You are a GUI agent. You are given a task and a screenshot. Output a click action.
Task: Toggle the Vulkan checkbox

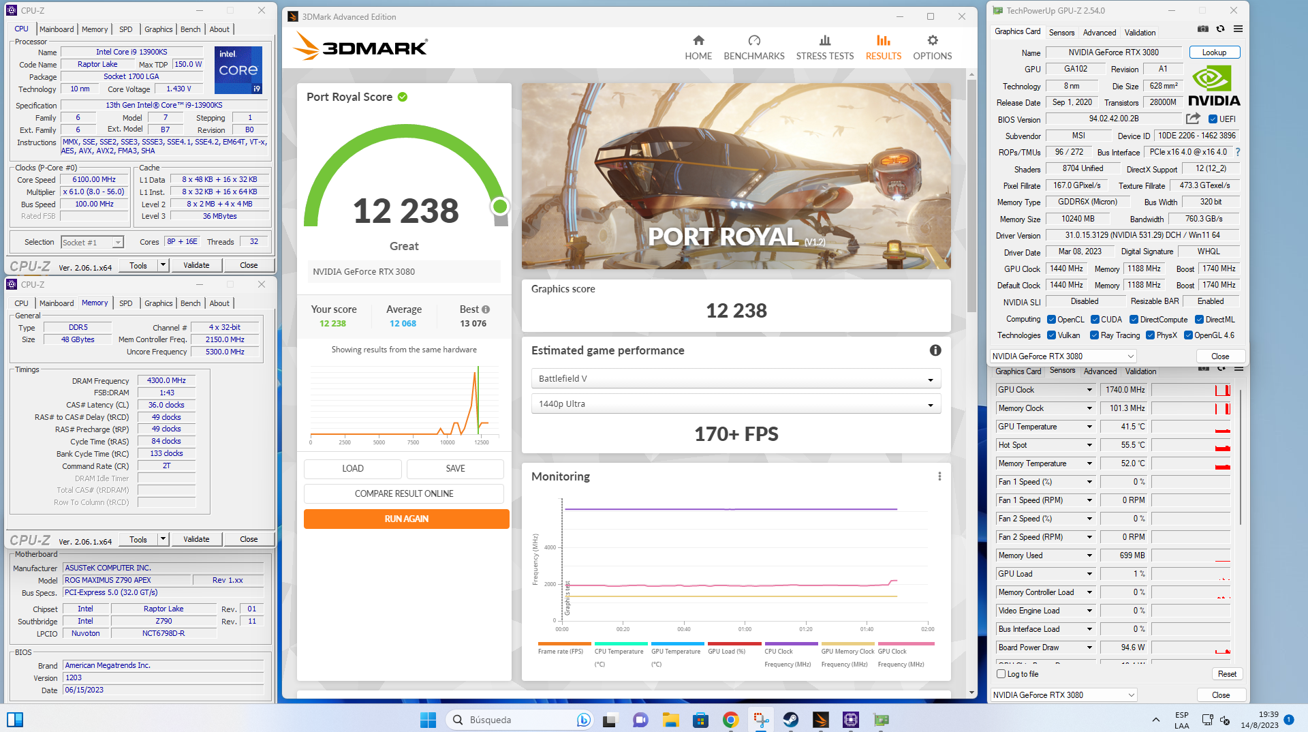tap(1051, 335)
